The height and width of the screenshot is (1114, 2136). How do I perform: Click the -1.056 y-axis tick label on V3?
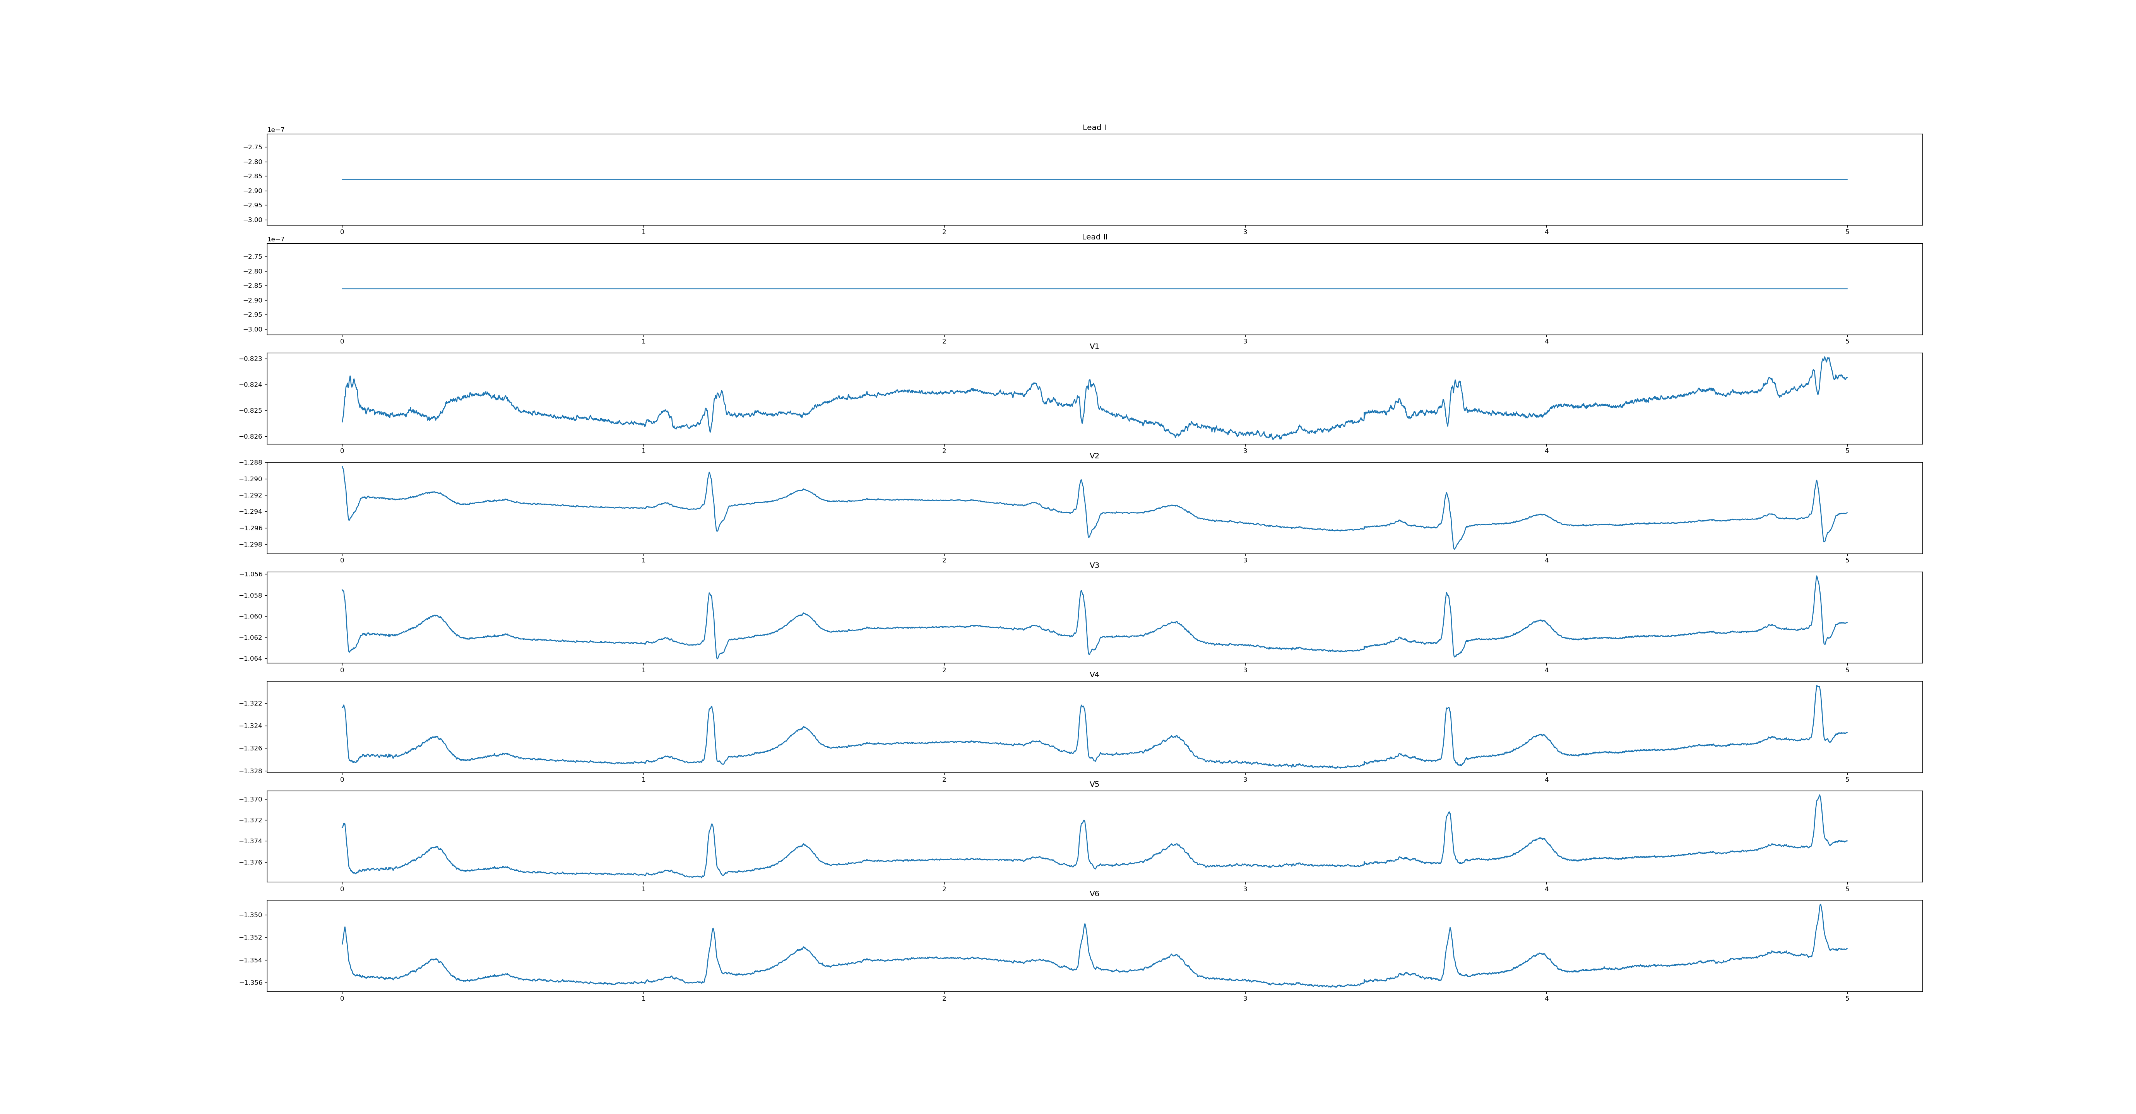pos(250,574)
